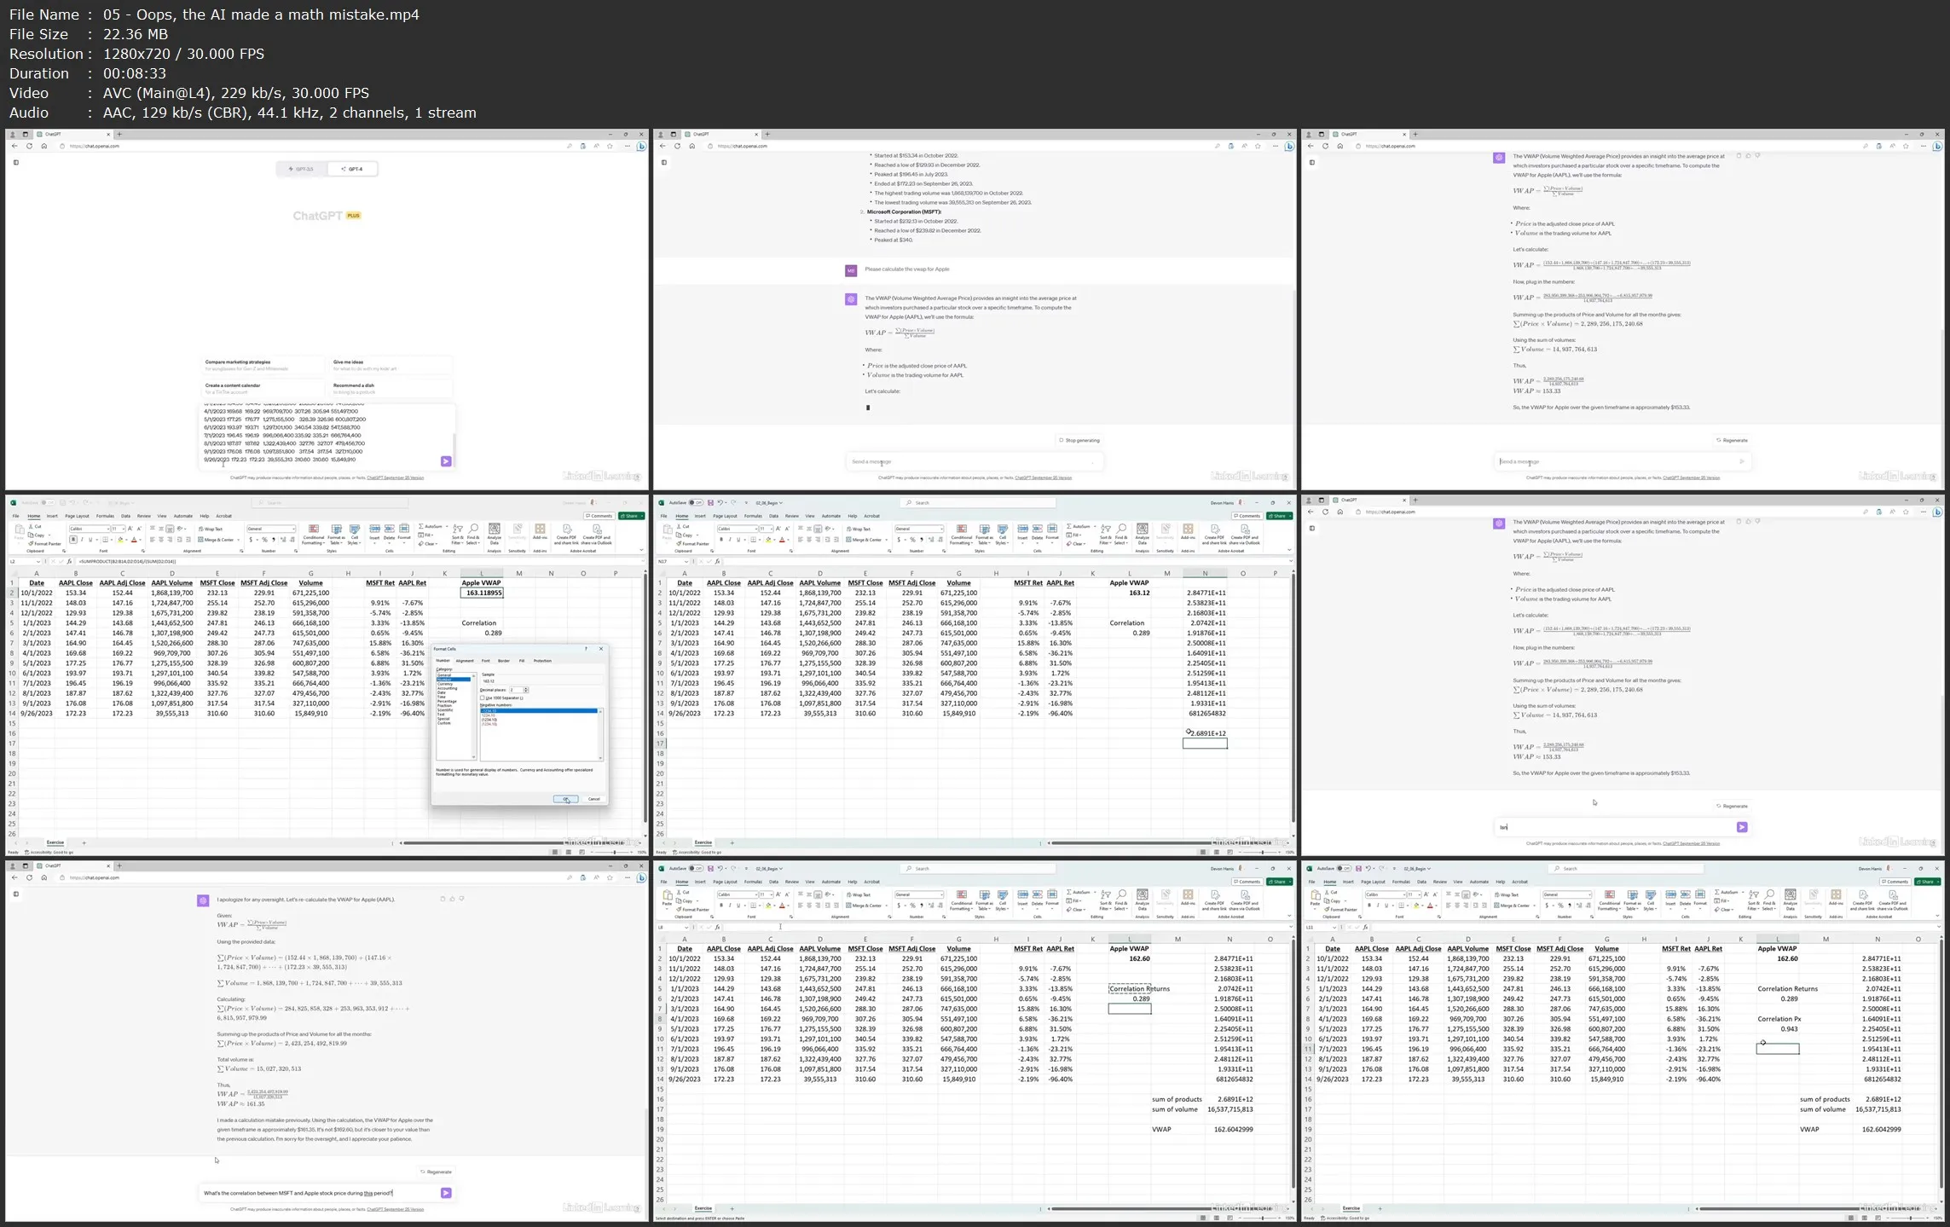Select cell showing 163.118955
Viewport: 1950px width, 1227px height.
481,593
